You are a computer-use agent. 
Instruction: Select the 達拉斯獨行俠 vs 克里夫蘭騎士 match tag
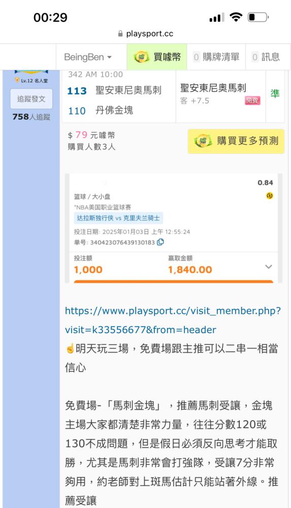tap(118, 218)
